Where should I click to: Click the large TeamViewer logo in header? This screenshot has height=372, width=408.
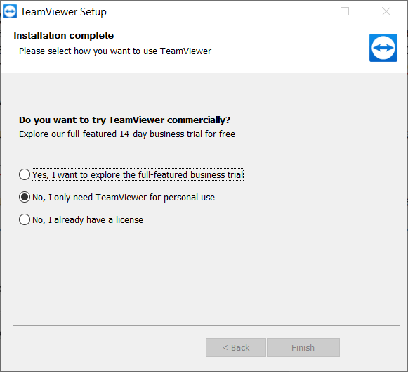click(383, 48)
